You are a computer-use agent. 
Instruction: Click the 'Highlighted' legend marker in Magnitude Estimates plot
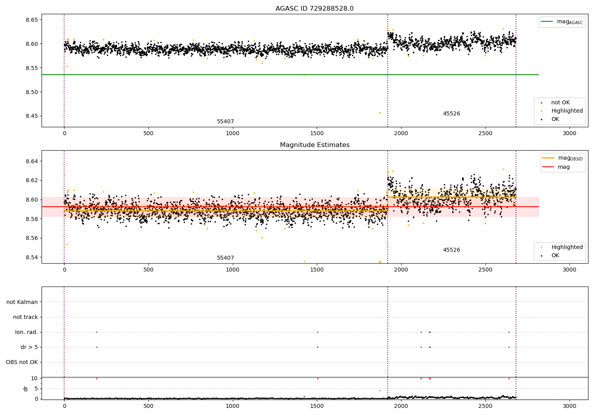pos(541,247)
